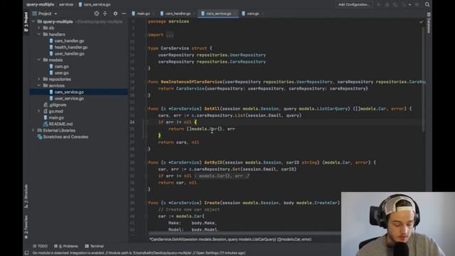Click the folded models.Car{}, err inline hint

(222, 176)
